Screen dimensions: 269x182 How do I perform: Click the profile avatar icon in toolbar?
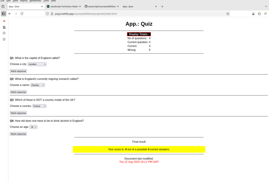pyautogui.click(x=253, y=14)
